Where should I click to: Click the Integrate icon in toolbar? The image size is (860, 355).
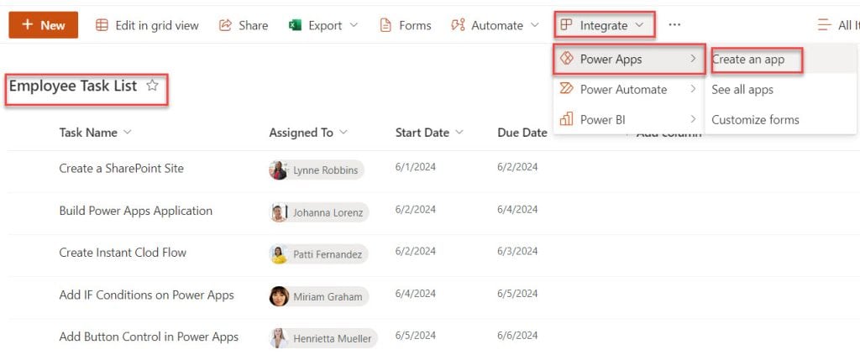(567, 25)
